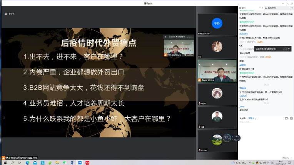Open the taskbar clock and date
The image size is (294, 165).
[x=281, y=163]
